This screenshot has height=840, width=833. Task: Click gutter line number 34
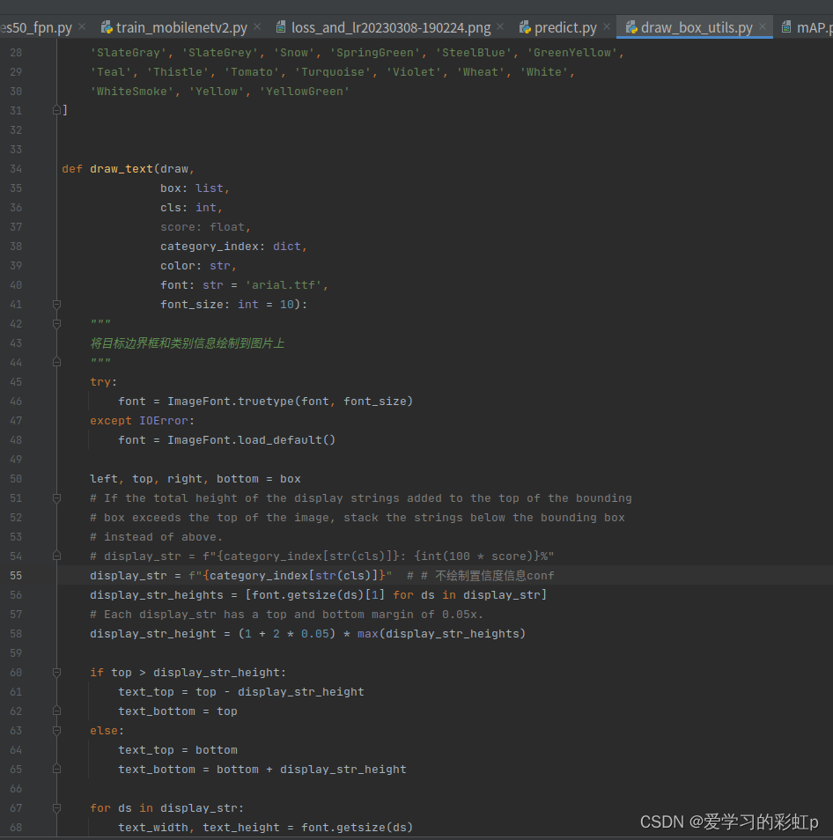(16, 169)
